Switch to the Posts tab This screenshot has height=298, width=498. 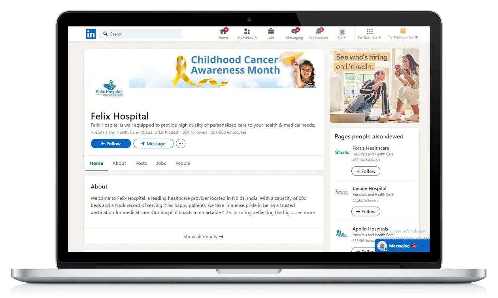pos(141,163)
